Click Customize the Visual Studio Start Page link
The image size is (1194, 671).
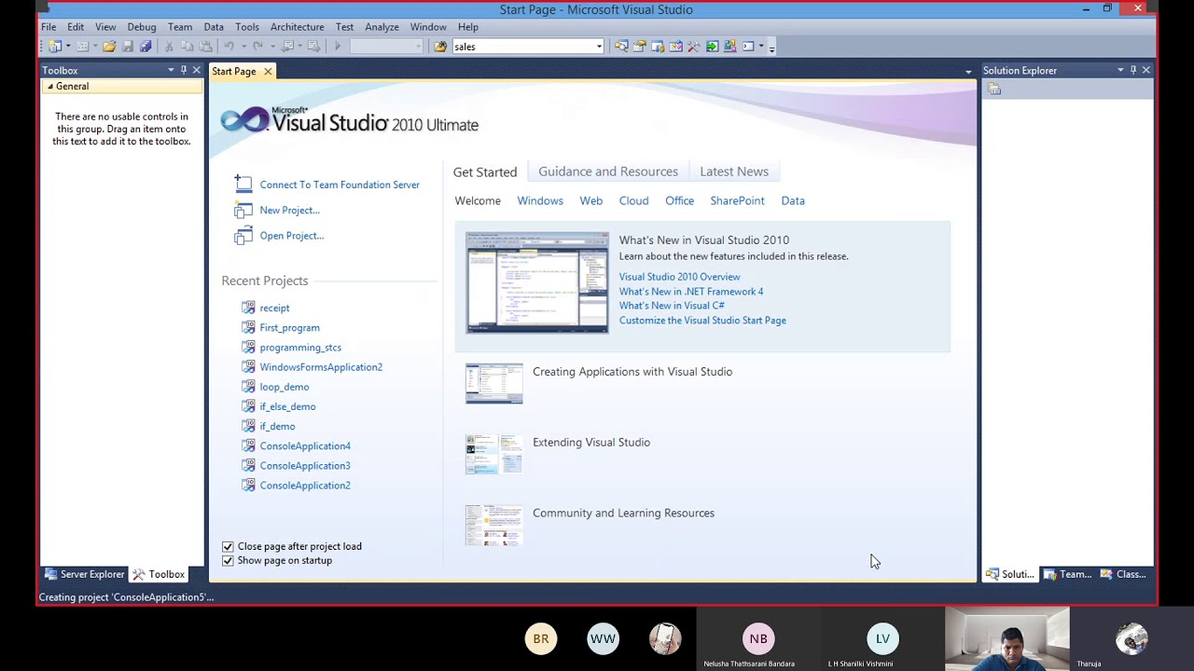(702, 321)
